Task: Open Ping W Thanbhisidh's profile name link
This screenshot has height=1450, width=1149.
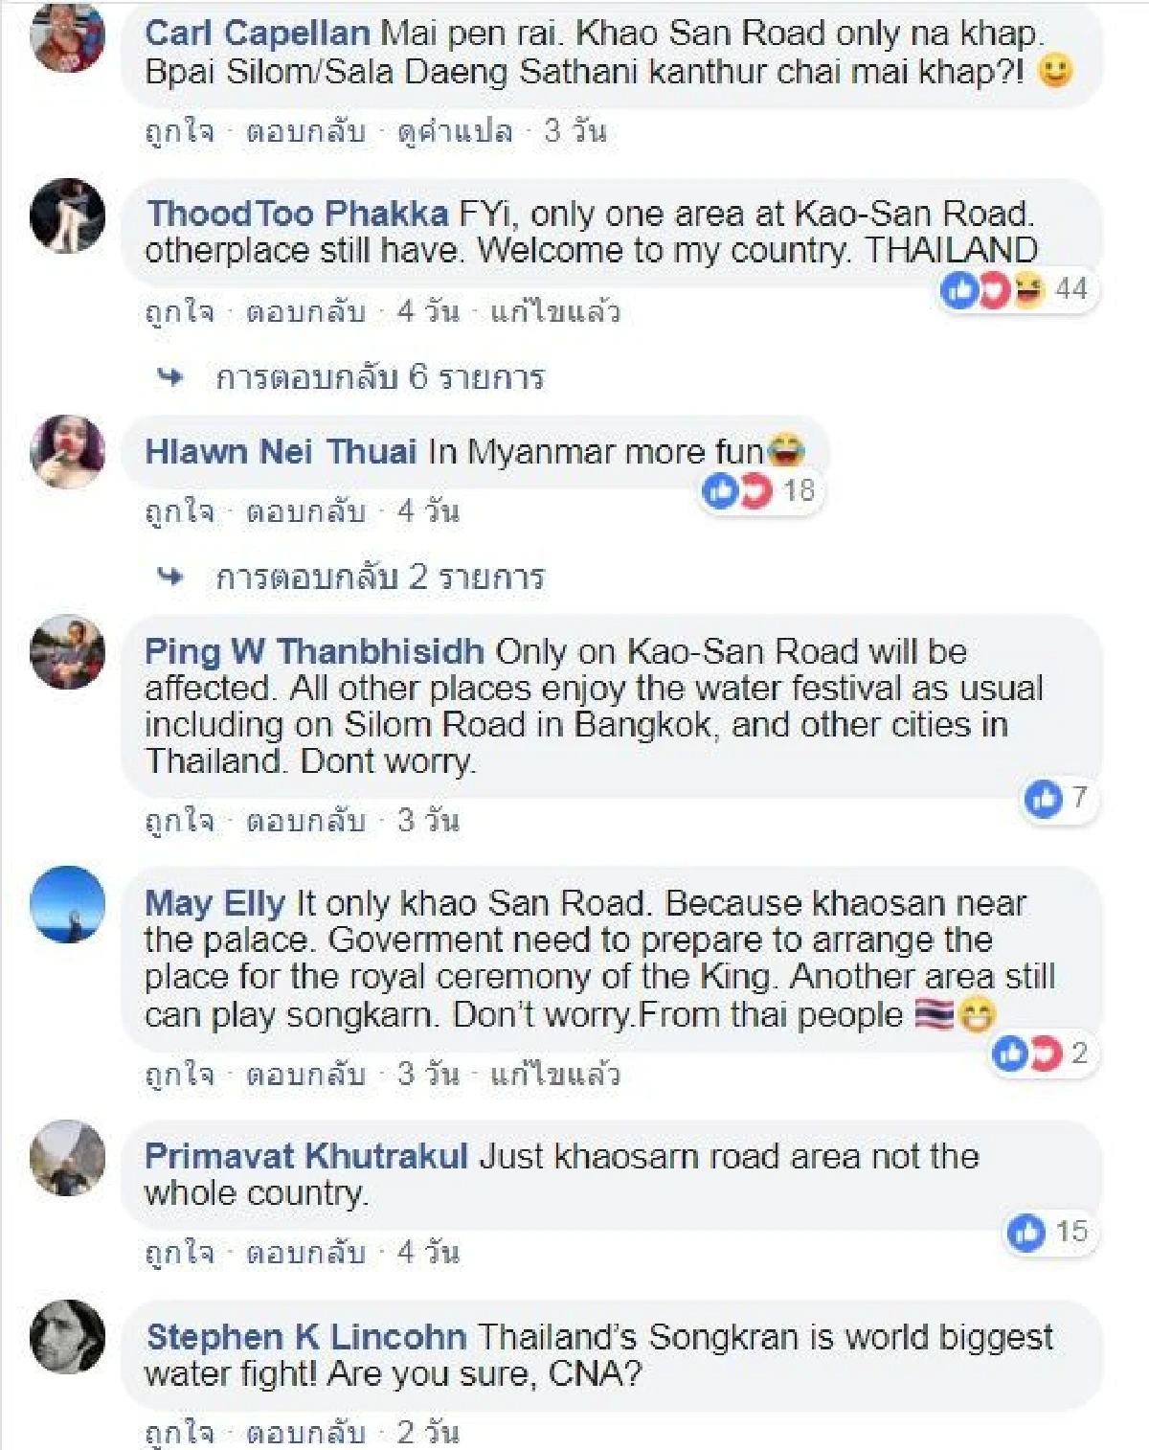Action: coord(314,652)
